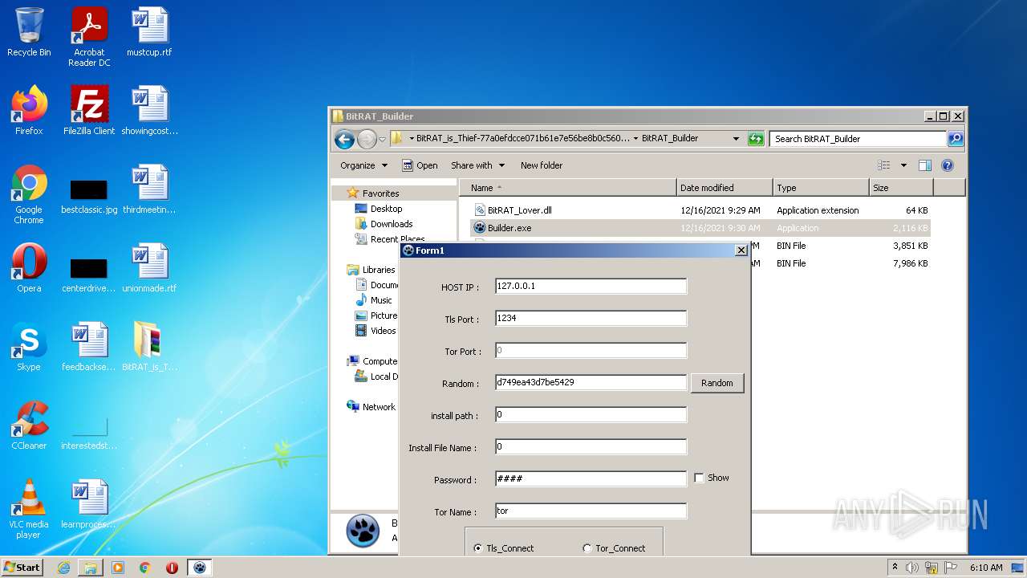Image resolution: width=1027 pixels, height=578 pixels.
Task: Select Tor_Connect radio button
Action: [587, 548]
